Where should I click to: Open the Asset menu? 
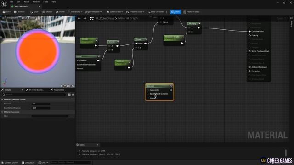26,2
